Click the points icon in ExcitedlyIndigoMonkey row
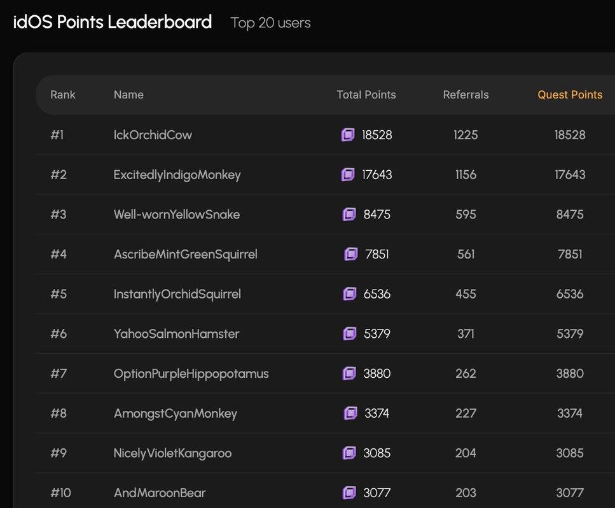Image resolution: width=615 pixels, height=508 pixels. [347, 175]
